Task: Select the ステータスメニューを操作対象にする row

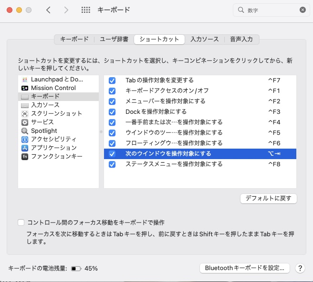Action: (200, 164)
